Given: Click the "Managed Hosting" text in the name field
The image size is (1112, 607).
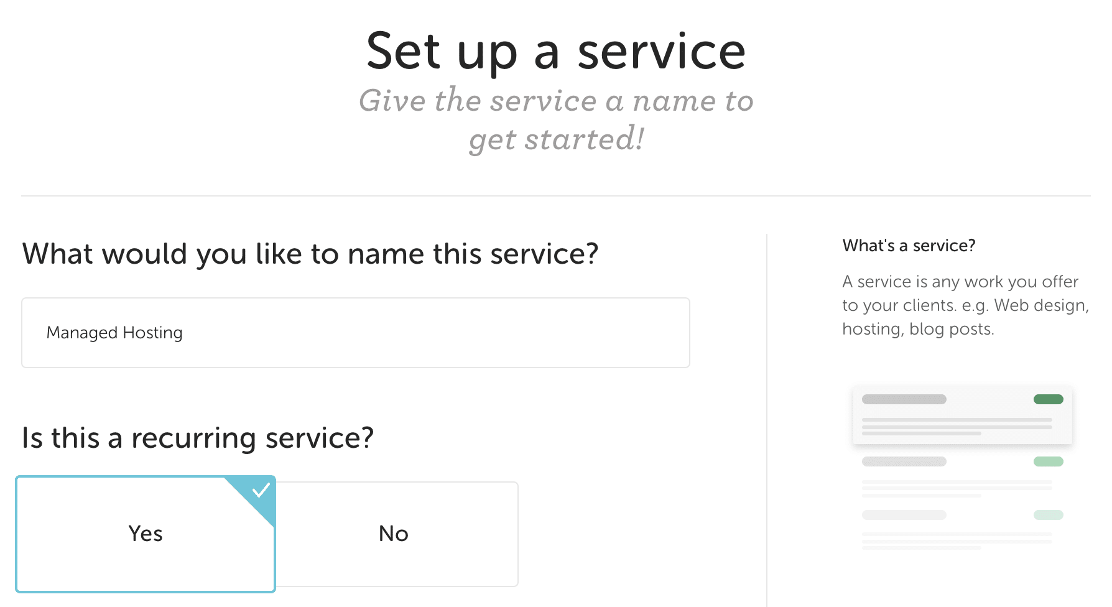Looking at the screenshot, I should [114, 333].
